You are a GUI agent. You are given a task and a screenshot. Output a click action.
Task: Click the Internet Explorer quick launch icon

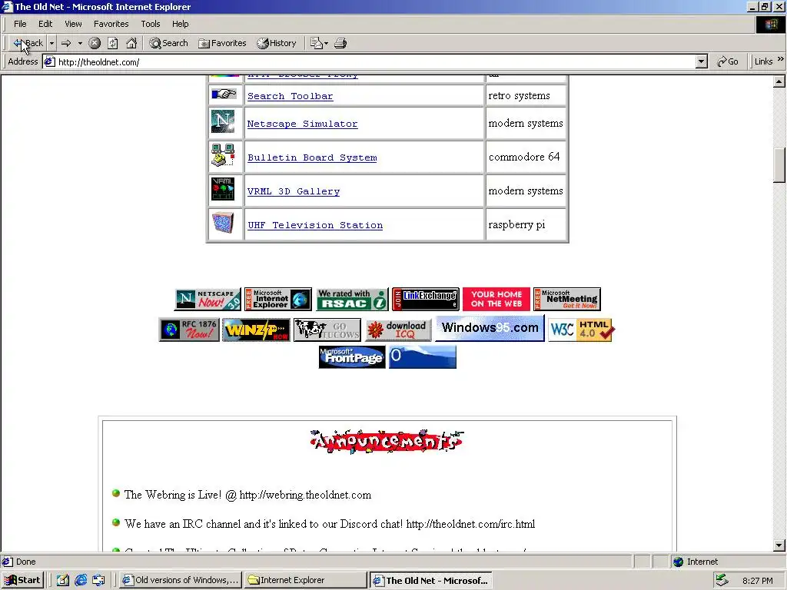80,580
